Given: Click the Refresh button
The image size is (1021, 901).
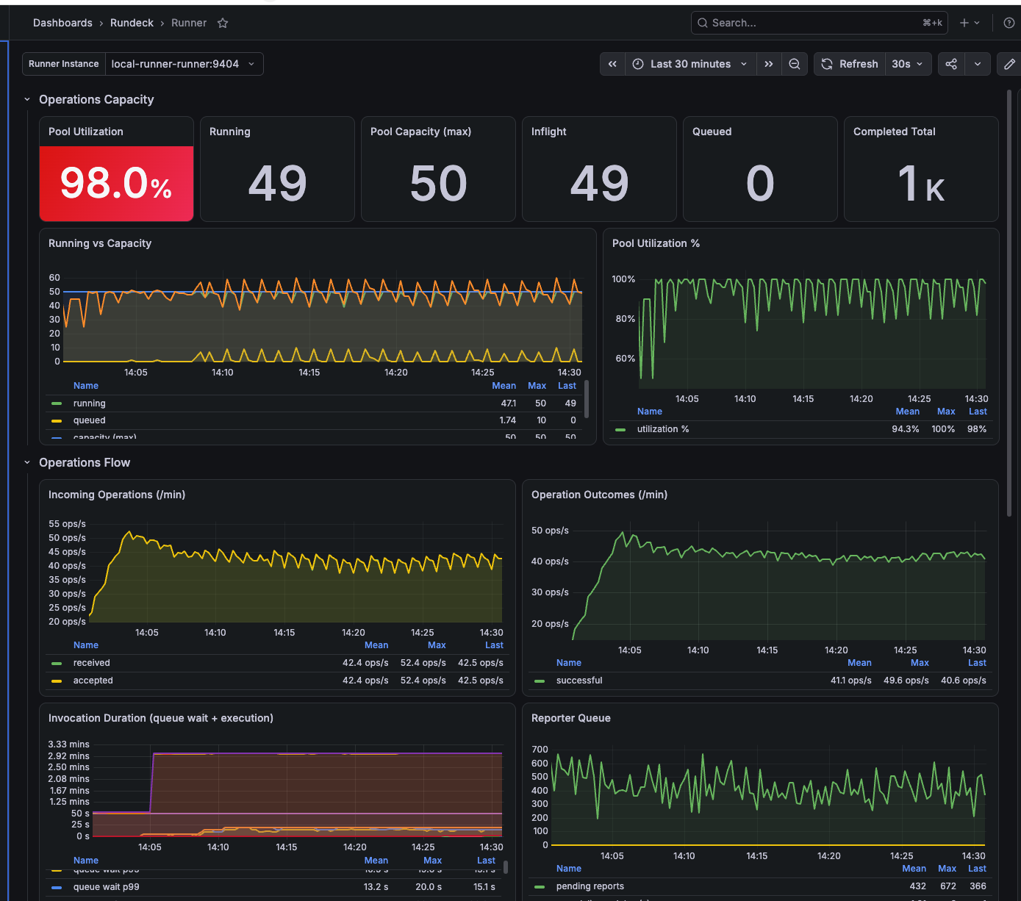Looking at the screenshot, I should point(850,64).
